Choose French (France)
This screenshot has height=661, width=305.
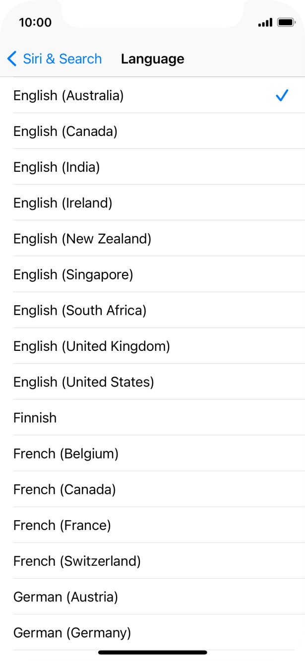[61, 525]
